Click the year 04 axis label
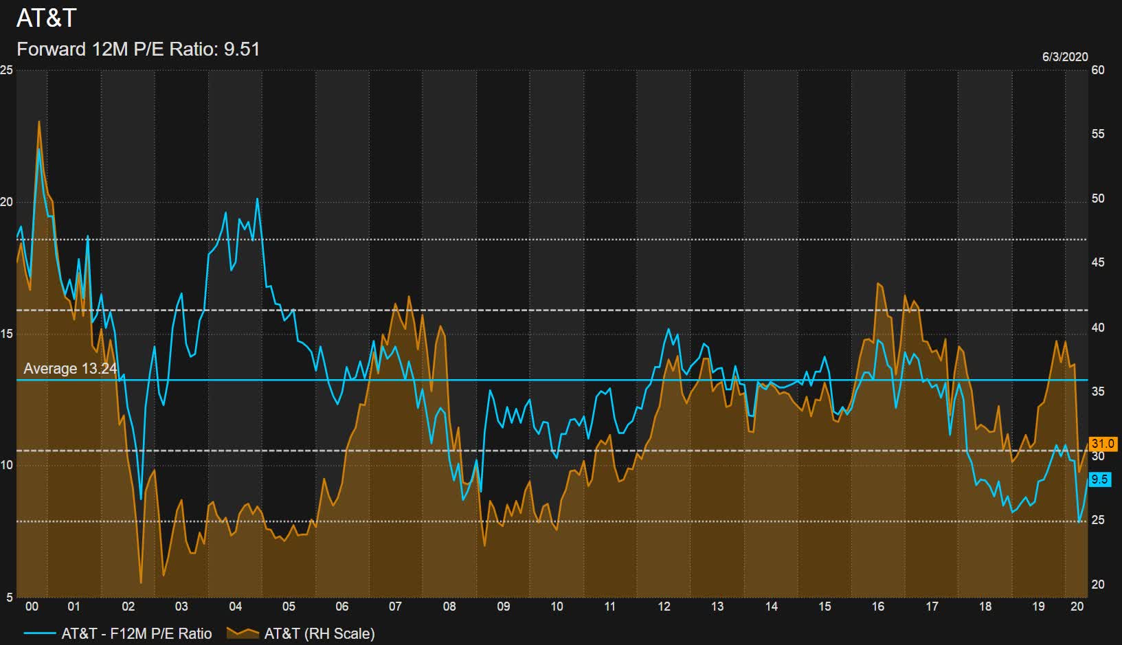This screenshot has height=645, width=1122. coord(236,607)
